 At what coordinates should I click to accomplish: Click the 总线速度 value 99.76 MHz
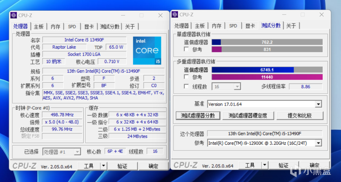[62, 129]
